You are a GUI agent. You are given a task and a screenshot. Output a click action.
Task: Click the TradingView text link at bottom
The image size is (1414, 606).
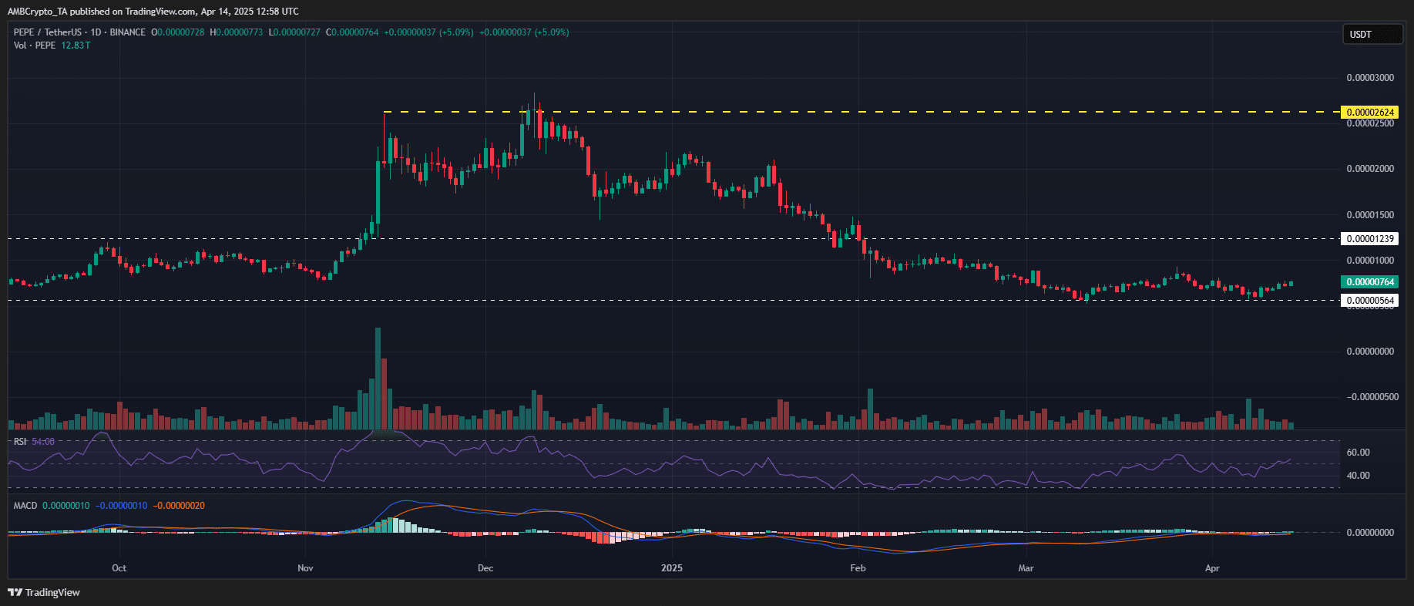tap(52, 592)
